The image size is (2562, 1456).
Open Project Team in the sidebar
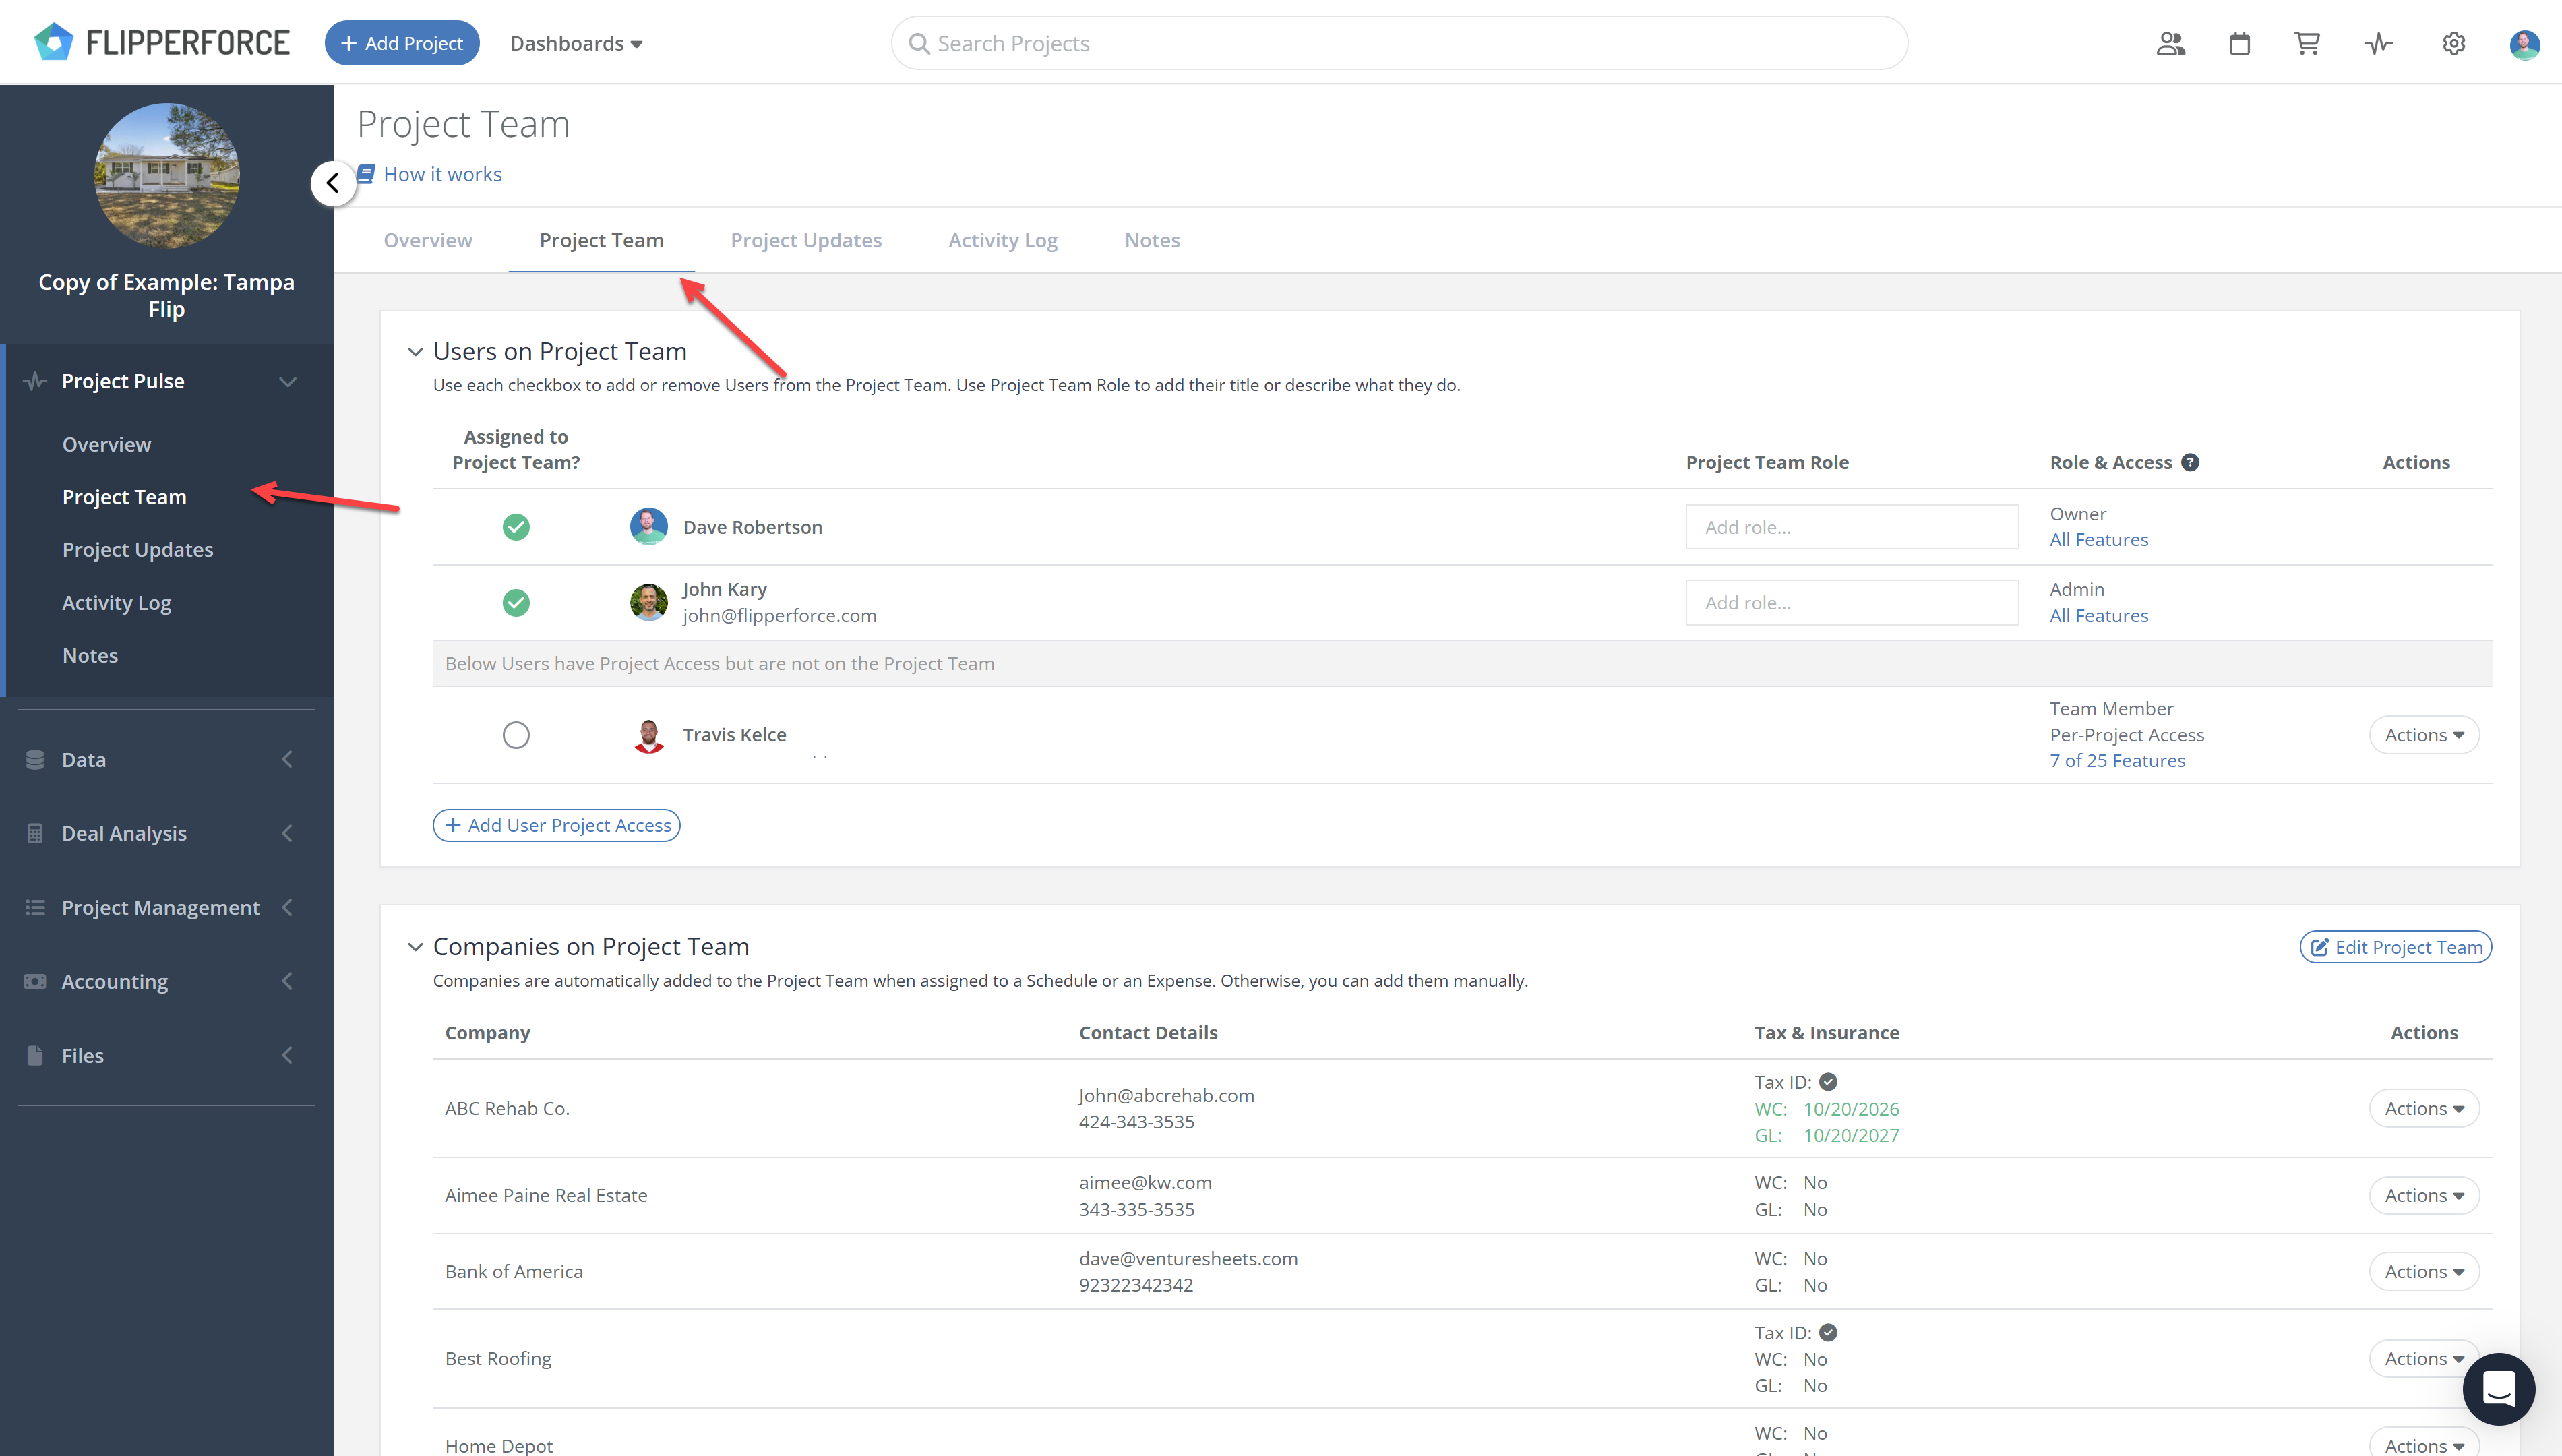point(124,497)
